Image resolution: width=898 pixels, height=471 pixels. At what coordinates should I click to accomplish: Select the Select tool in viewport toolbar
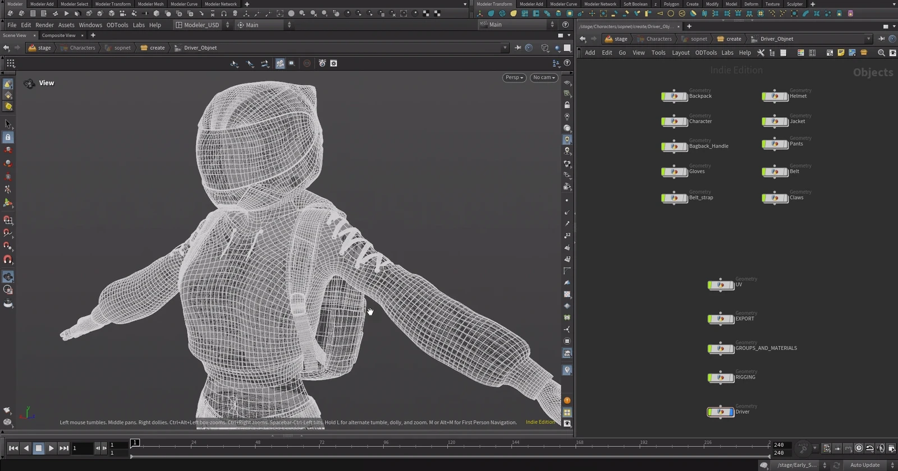pos(8,124)
